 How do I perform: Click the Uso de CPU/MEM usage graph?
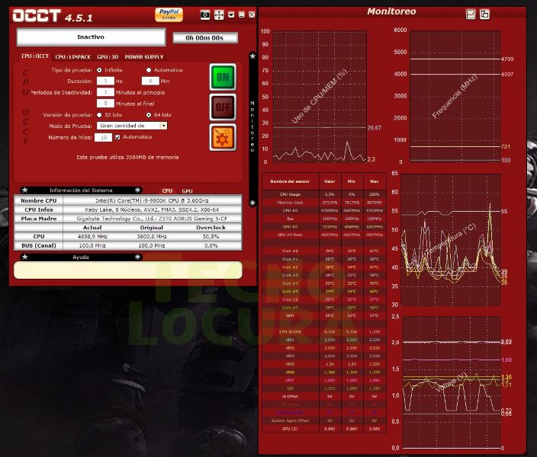[319, 96]
